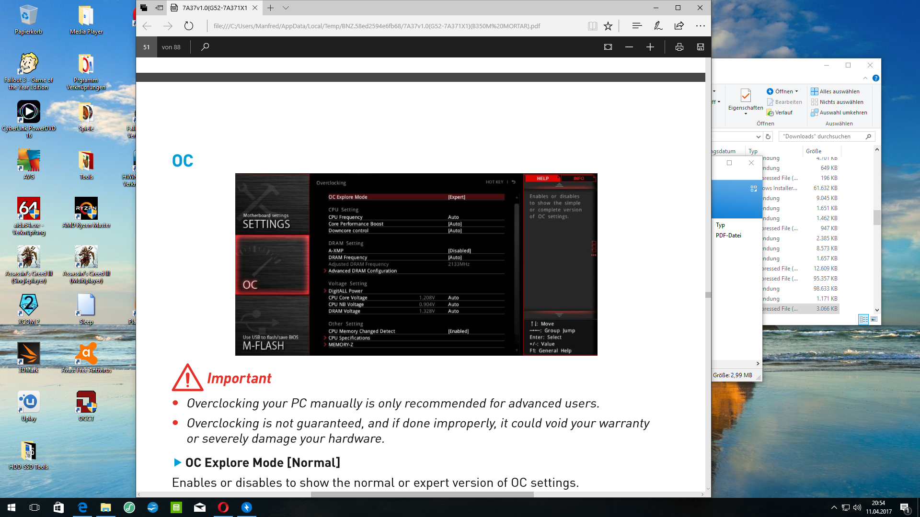The width and height of the screenshot is (920, 517).
Task: Zoom out with the minus icon
Action: 629,47
